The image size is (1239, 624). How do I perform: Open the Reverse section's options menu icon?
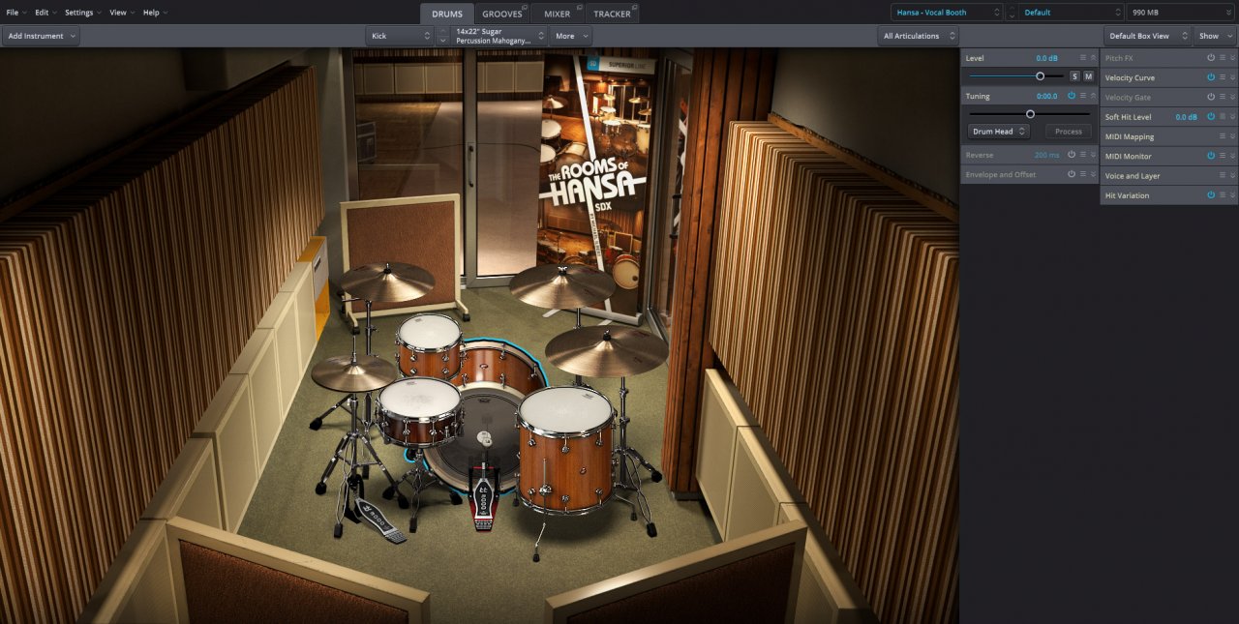(x=1083, y=155)
